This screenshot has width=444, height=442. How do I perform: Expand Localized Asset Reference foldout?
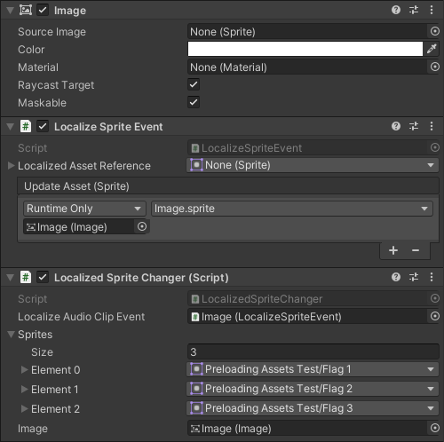point(11,166)
